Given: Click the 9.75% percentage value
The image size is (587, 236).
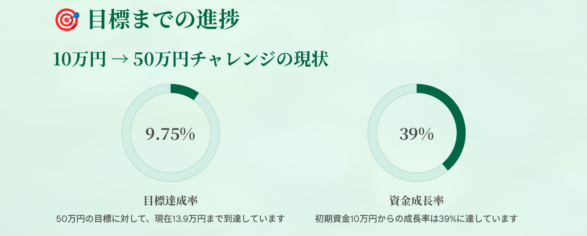Looking at the screenshot, I should click(171, 133).
